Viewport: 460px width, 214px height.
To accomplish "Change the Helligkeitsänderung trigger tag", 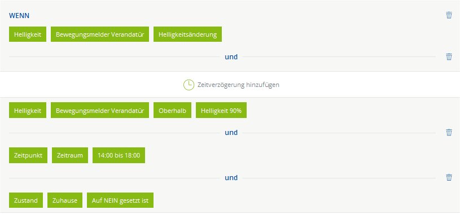I will (187, 34).
